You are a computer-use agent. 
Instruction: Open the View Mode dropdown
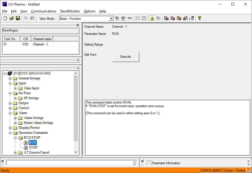click(x=111, y=19)
